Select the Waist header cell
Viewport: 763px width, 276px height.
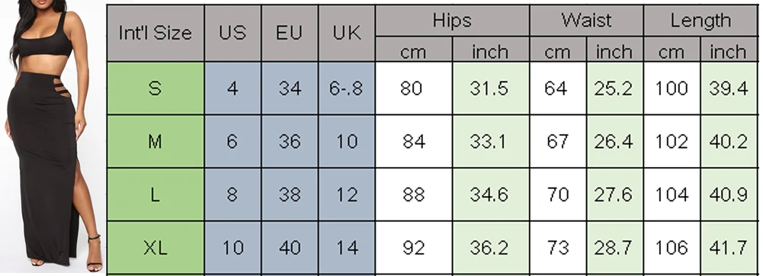pyautogui.click(x=586, y=21)
